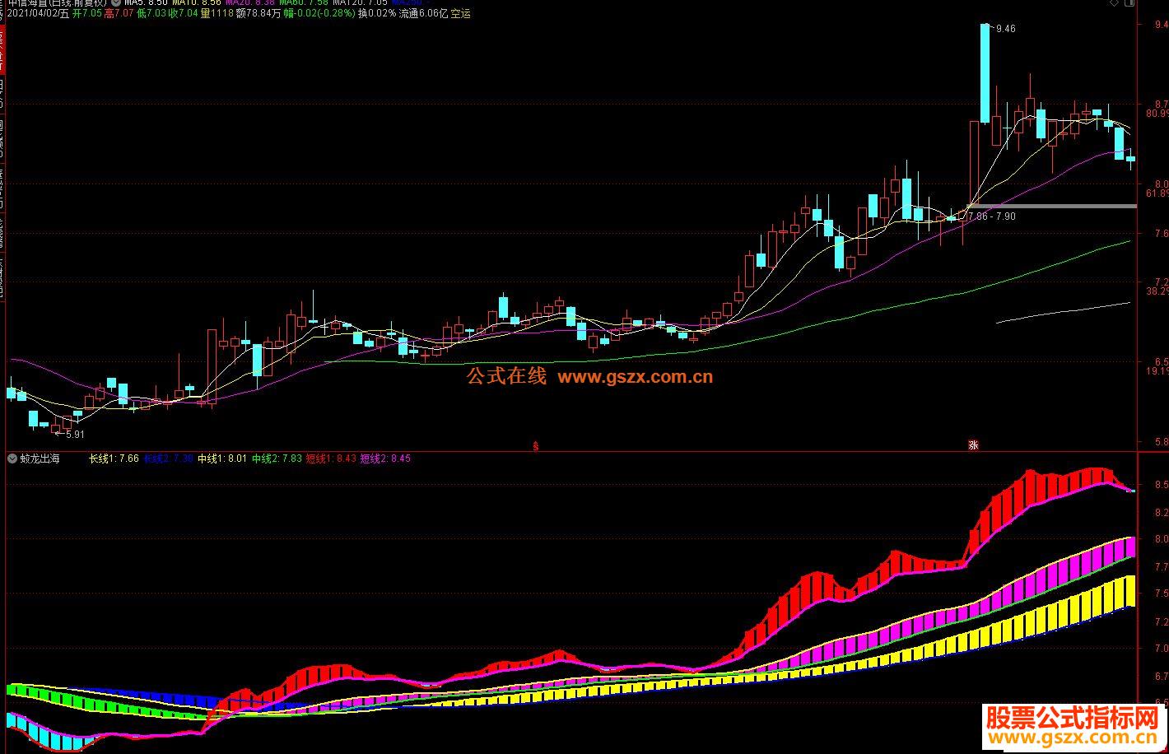The width and height of the screenshot is (1169, 754).
Task: Click the volume figure 量1118
Action: [217, 14]
